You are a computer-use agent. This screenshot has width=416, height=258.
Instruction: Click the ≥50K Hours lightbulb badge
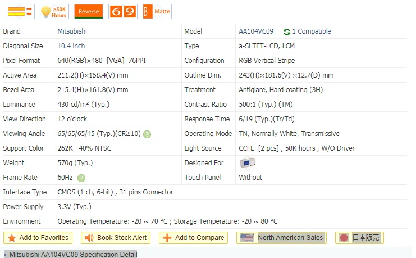click(x=54, y=11)
